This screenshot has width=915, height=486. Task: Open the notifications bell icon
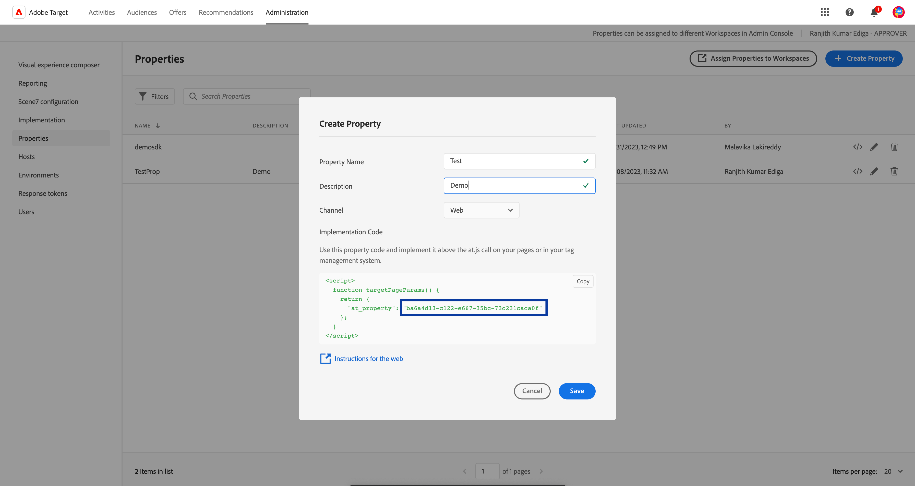coord(874,12)
